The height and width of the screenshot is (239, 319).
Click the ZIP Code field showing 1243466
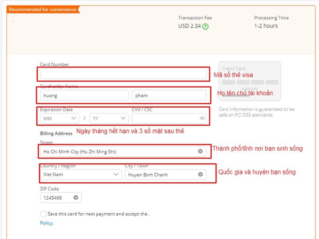pos(56,198)
